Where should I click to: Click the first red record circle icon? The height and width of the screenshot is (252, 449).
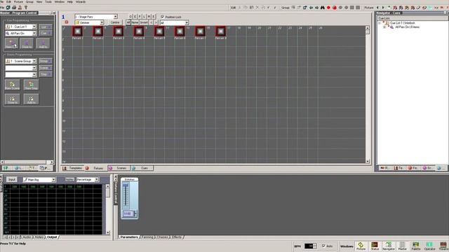click(x=328, y=8)
